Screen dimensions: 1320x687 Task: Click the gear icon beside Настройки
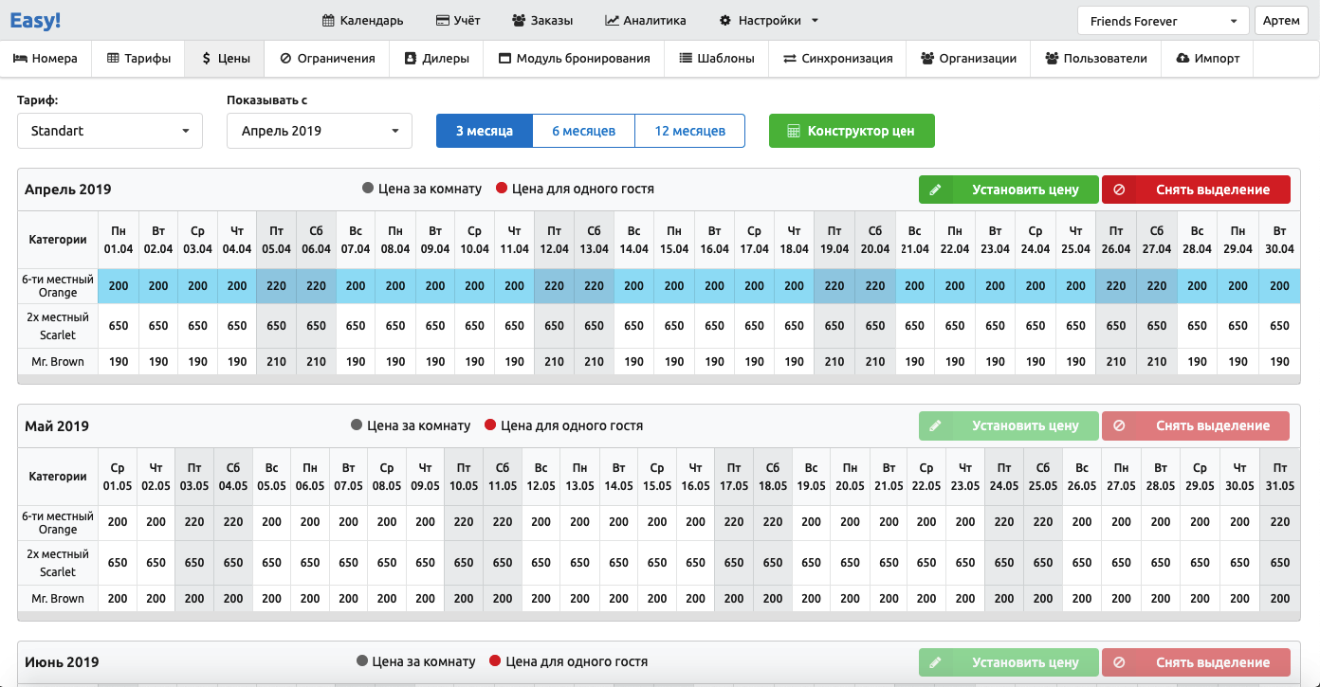point(725,20)
